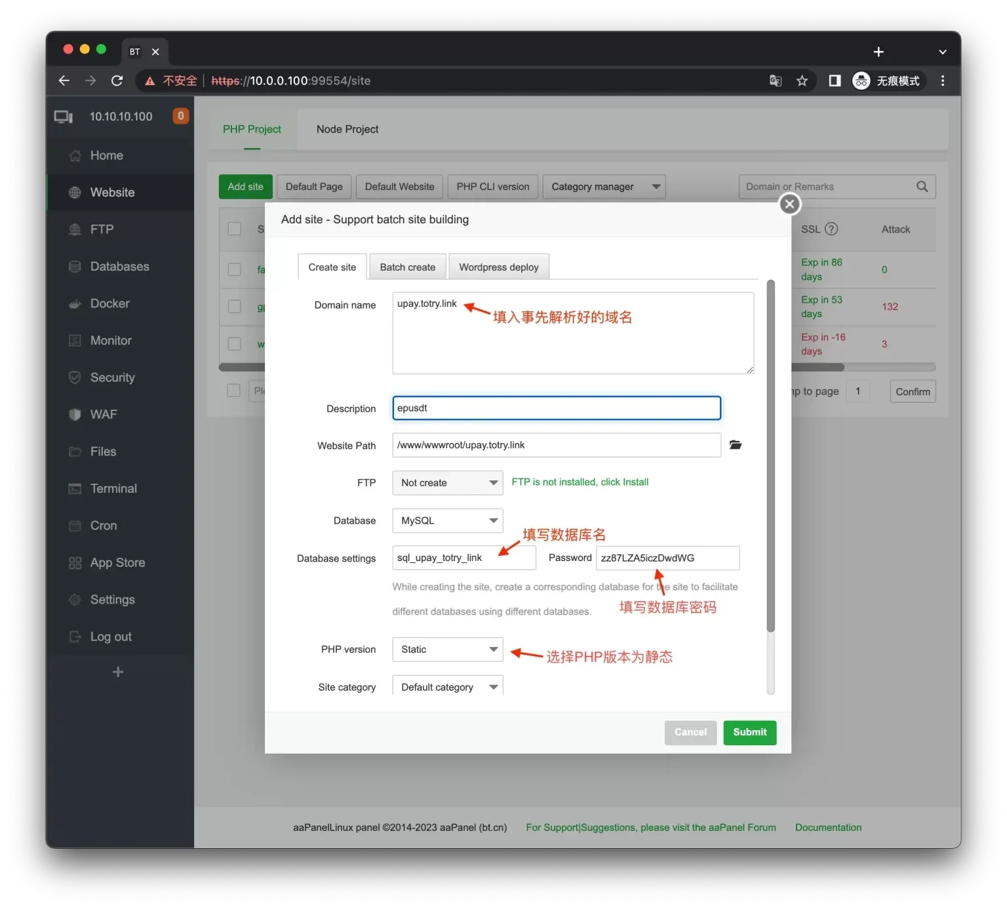Click the dialog vertical scrollbar

point(771,456)
